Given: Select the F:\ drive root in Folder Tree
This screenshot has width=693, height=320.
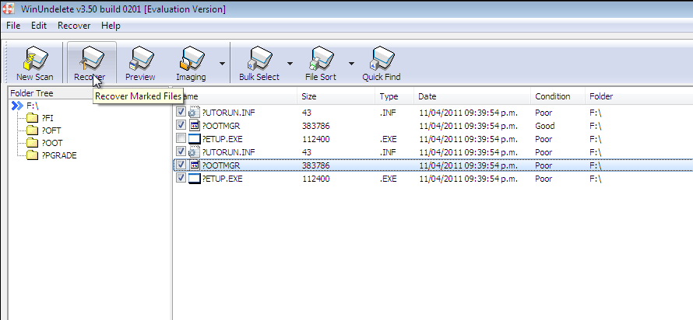Looking at the screenshot, I should [x=34, y=106].
